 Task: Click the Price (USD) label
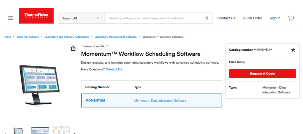[237, 62]
